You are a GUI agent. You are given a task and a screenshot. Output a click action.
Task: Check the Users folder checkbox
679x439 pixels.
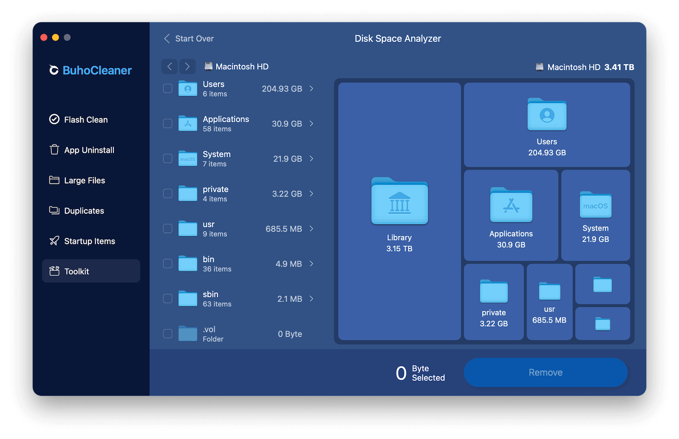tap(167, 89)
